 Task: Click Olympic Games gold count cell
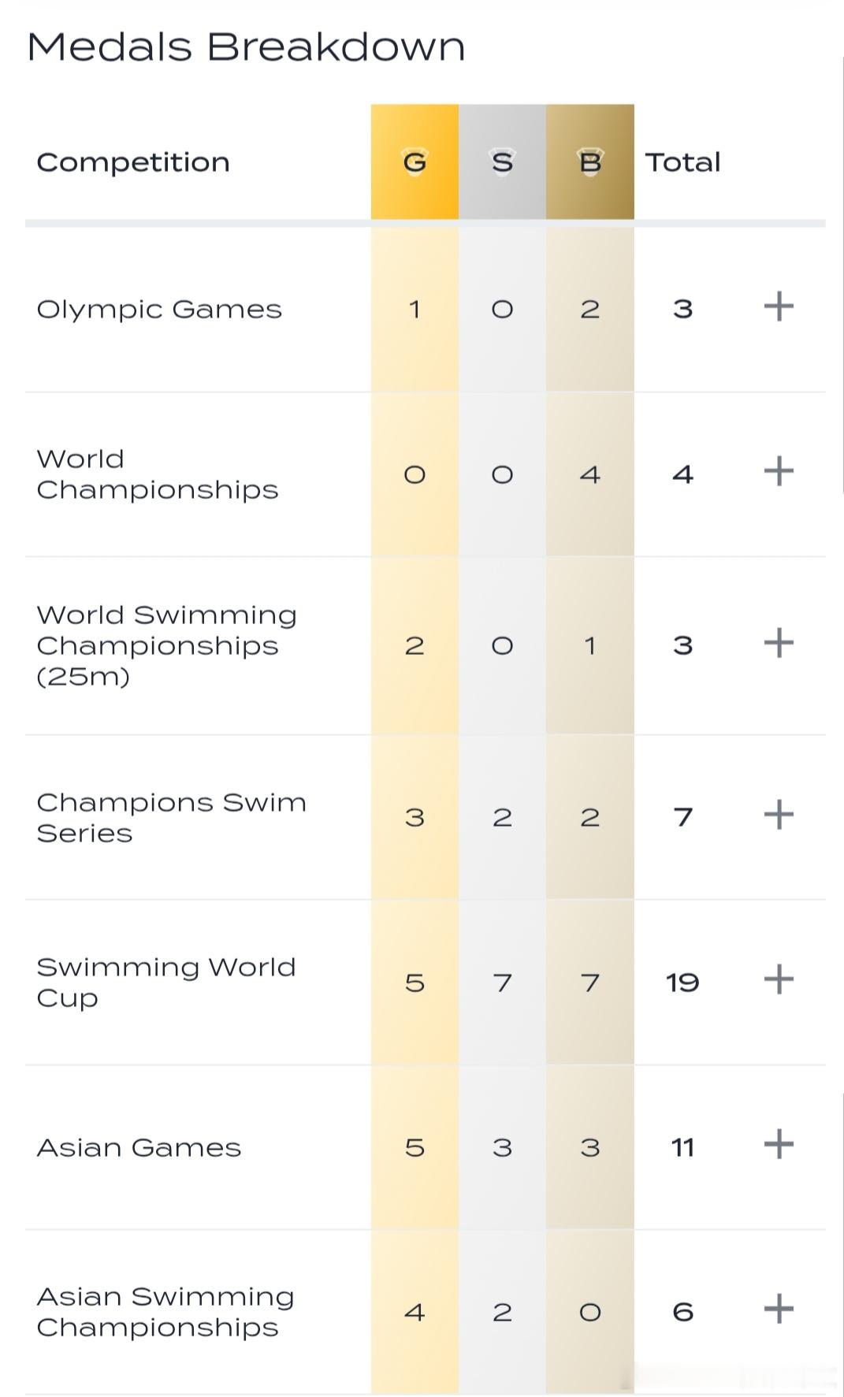[415, 310]
